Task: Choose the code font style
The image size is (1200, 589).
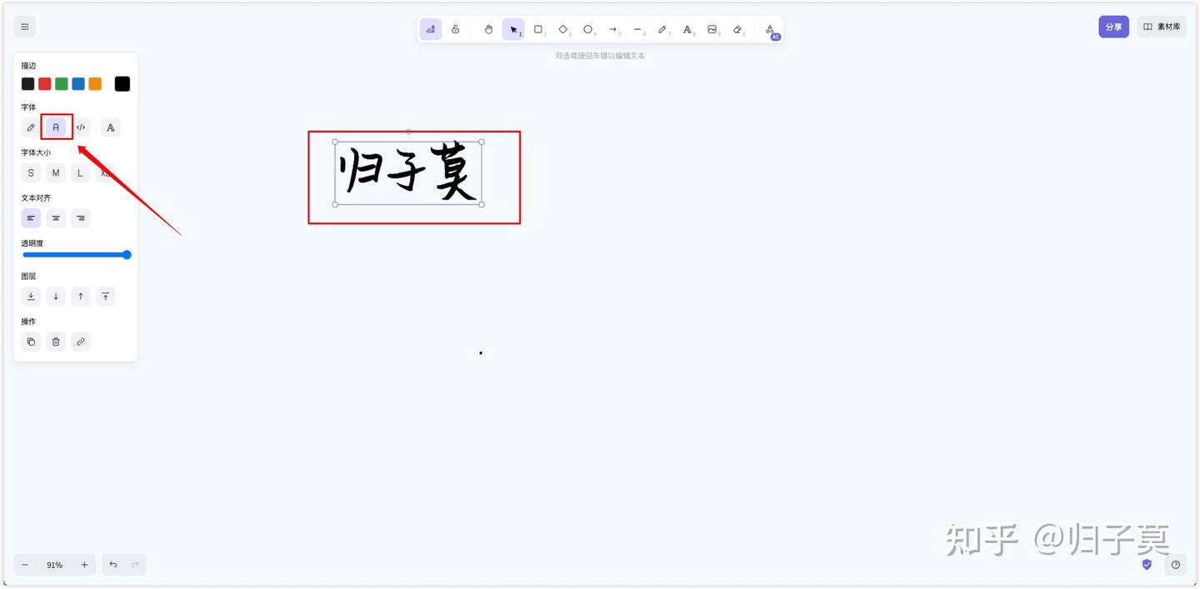Action: [x=81, y=127]
